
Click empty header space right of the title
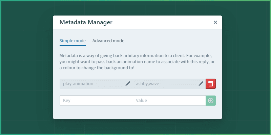163,23
